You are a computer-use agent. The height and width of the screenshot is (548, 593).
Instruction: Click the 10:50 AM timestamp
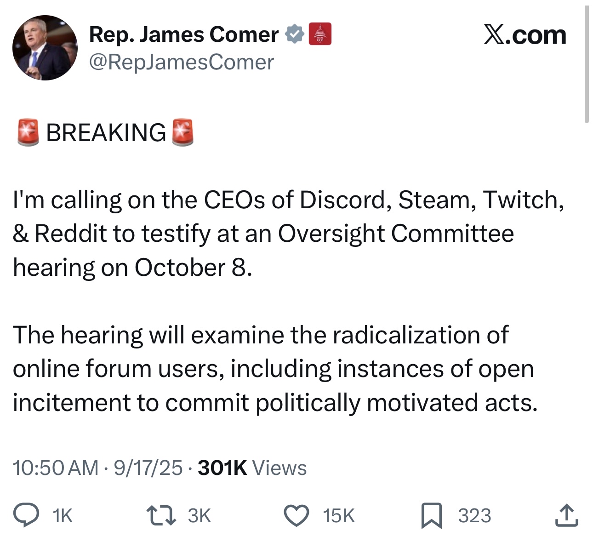[x=56, y=468]
